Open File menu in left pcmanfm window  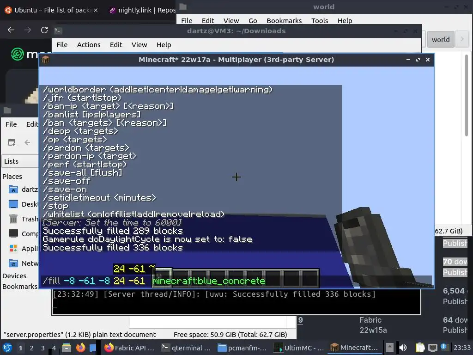click(11, 124)
